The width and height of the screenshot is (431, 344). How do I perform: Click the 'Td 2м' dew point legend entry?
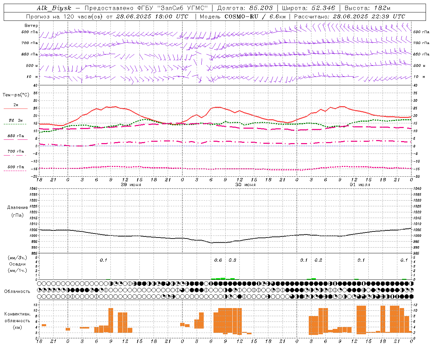[15, 120]
